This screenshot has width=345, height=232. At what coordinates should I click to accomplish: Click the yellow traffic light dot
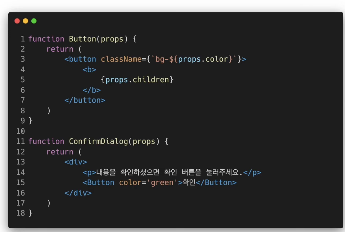tap(25, 21)
